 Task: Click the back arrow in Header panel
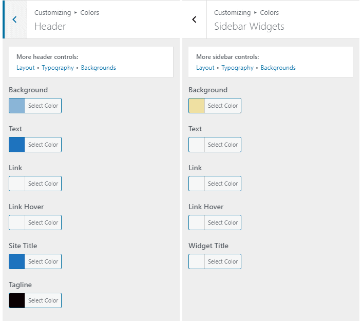pos(15,19)
